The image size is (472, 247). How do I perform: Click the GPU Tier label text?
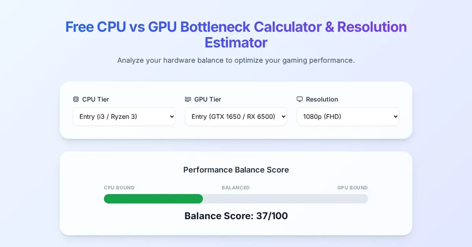208,99
